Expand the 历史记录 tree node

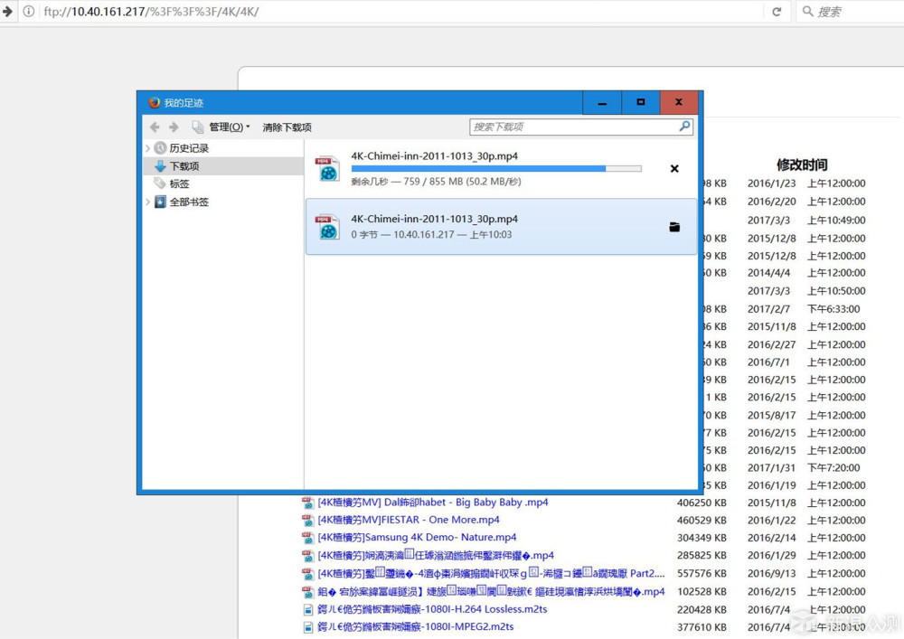[x=147, y=148]
